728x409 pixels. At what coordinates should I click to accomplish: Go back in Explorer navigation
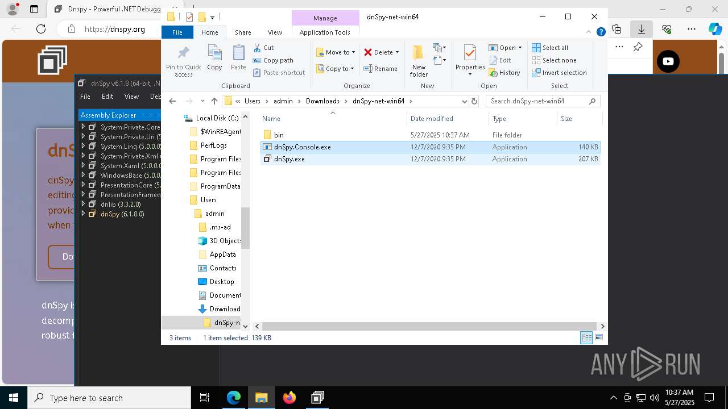[x=173, y=101]
